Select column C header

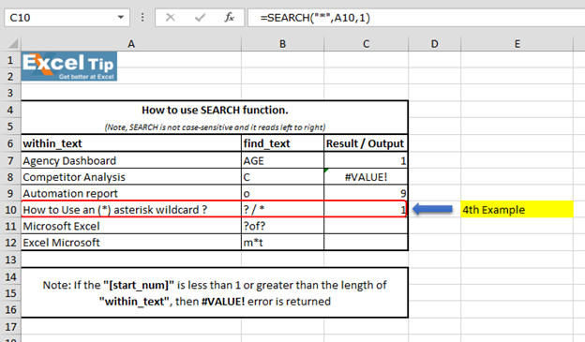pos(366,44)
